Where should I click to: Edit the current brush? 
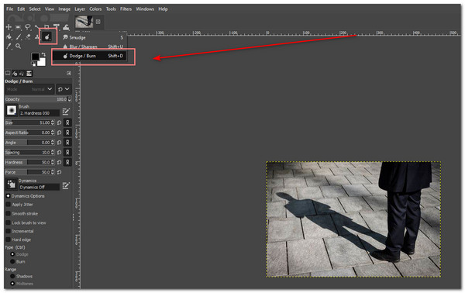(66, 112)
